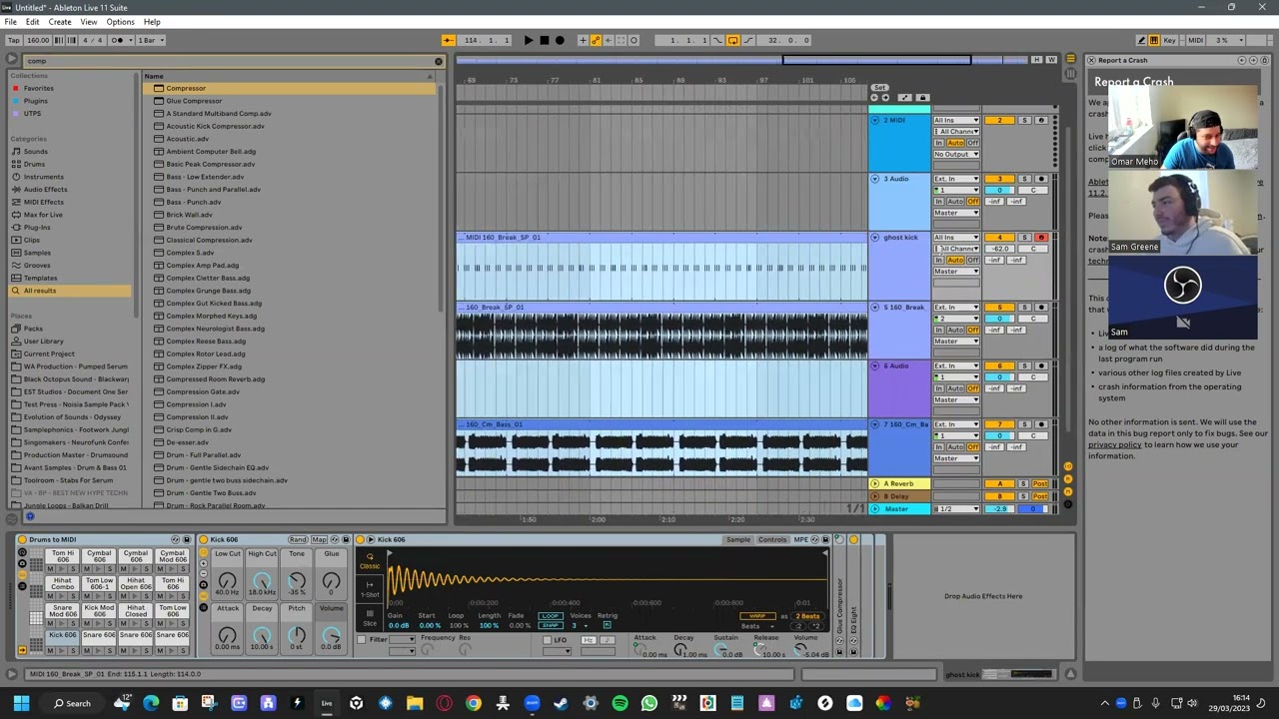
Task: Toggle track activator 3 on 3 Audio
Action: click(x=999, y=179)
